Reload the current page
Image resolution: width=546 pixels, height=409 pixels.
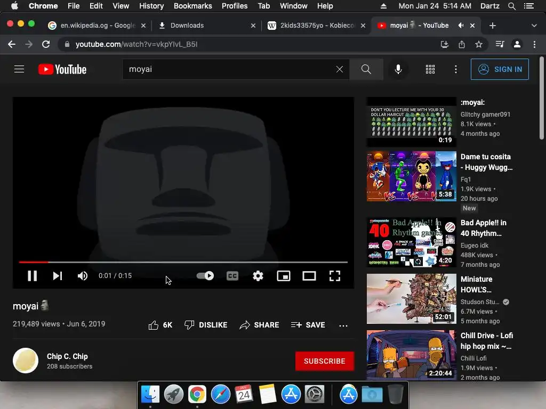point(46,44)
